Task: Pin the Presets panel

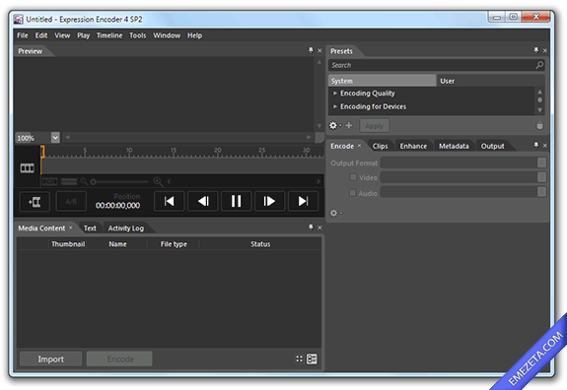Action: coord(535,50)
